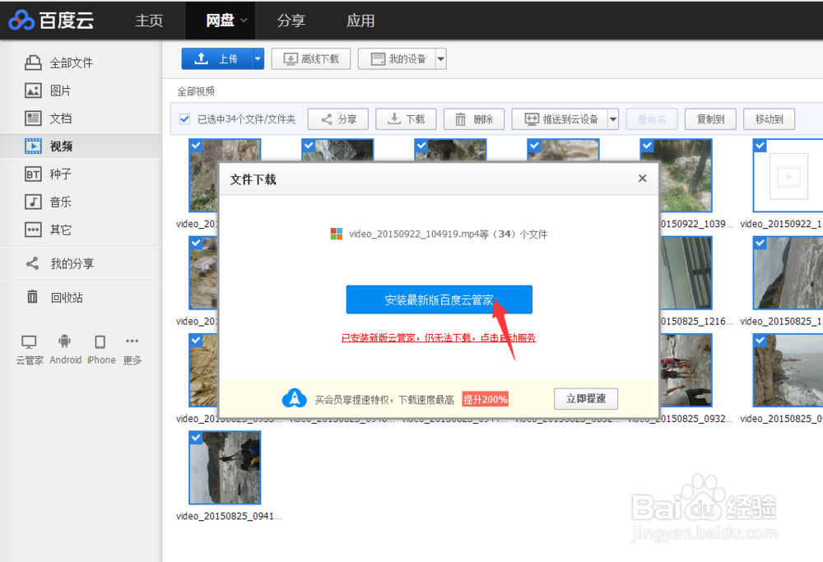Select the 视频 video icon
823x562 pixels.
coord(33,146)
